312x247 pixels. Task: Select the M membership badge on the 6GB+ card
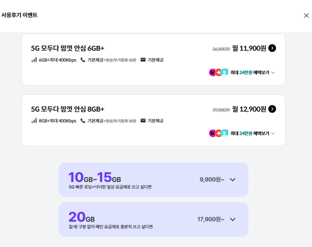[212, 72]
